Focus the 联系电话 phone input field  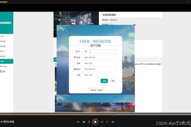(100, 69)
